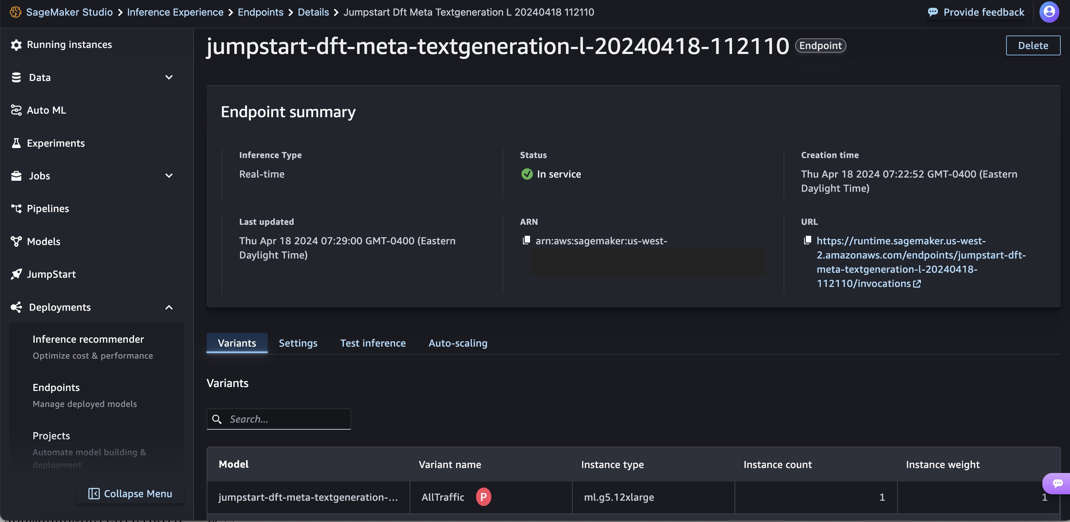Screen dimensions: 1070x522
Task: Open JumpStart via the rocket icon
Action: tap(16, 274)
